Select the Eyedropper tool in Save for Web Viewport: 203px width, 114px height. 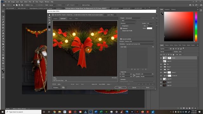click(x=49, y=23)
